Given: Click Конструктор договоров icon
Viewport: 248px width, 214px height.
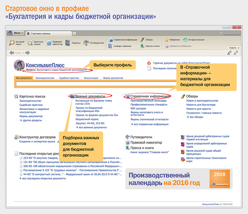Looking at the screenshot, I should tap(16, 137).
